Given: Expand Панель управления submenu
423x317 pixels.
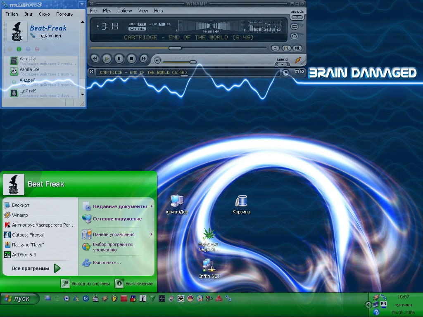Looking at the screenshot, I should point(117,234).
